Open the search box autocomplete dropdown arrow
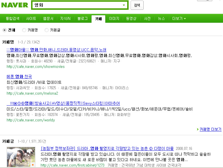This screenshot has width=223, height=168. pos(124,5)
